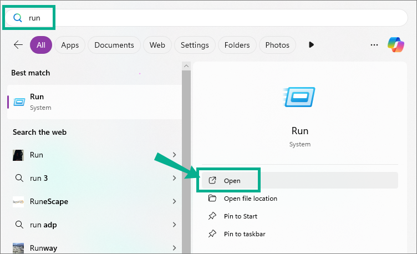
Task: Launch Copilot from the colorful icon
Action: pyautogui.click(x=396, y=45)
